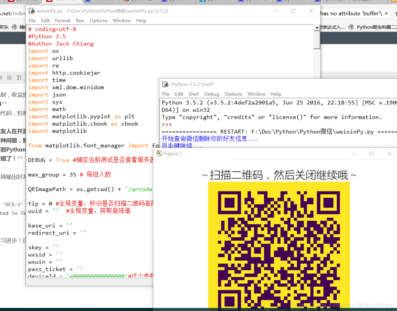Close the weixinPy.py editor window
This screenshot has width=397, height=311.
tap(311, 11)
